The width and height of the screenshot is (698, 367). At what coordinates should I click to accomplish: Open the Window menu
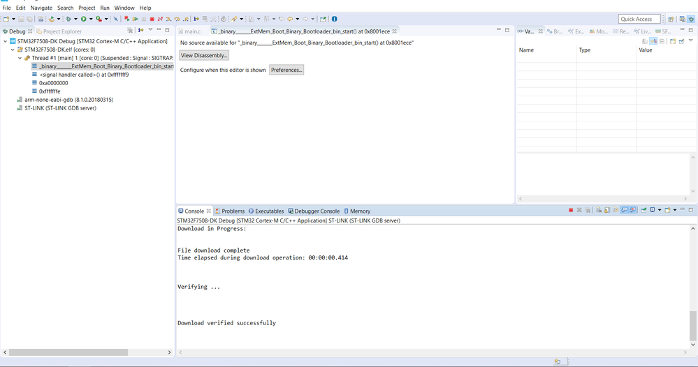click(x=124, y=8)
